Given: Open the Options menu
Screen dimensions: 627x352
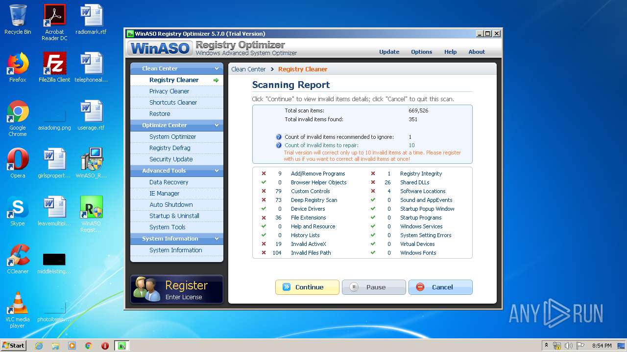Looking at the screenshot, I should pyautogui.click(x=422, y=52).
